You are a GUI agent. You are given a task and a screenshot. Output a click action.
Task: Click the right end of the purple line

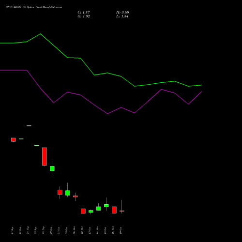pyautogui.click(x=201, y=92)
